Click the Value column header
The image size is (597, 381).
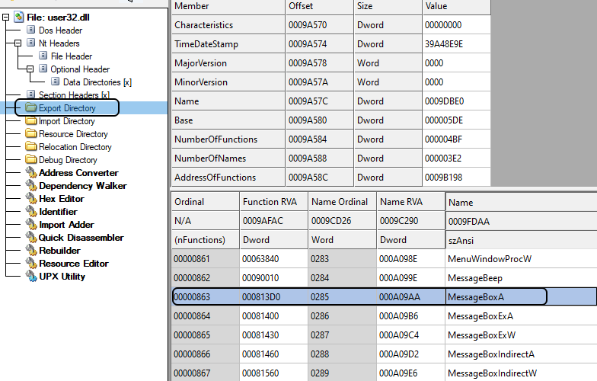457,6
